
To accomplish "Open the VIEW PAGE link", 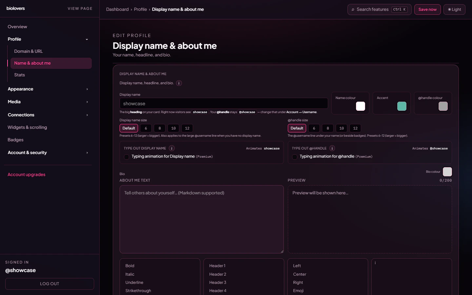I will 80,8.
